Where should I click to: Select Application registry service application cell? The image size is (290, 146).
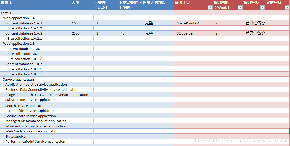tap(35, 84)
